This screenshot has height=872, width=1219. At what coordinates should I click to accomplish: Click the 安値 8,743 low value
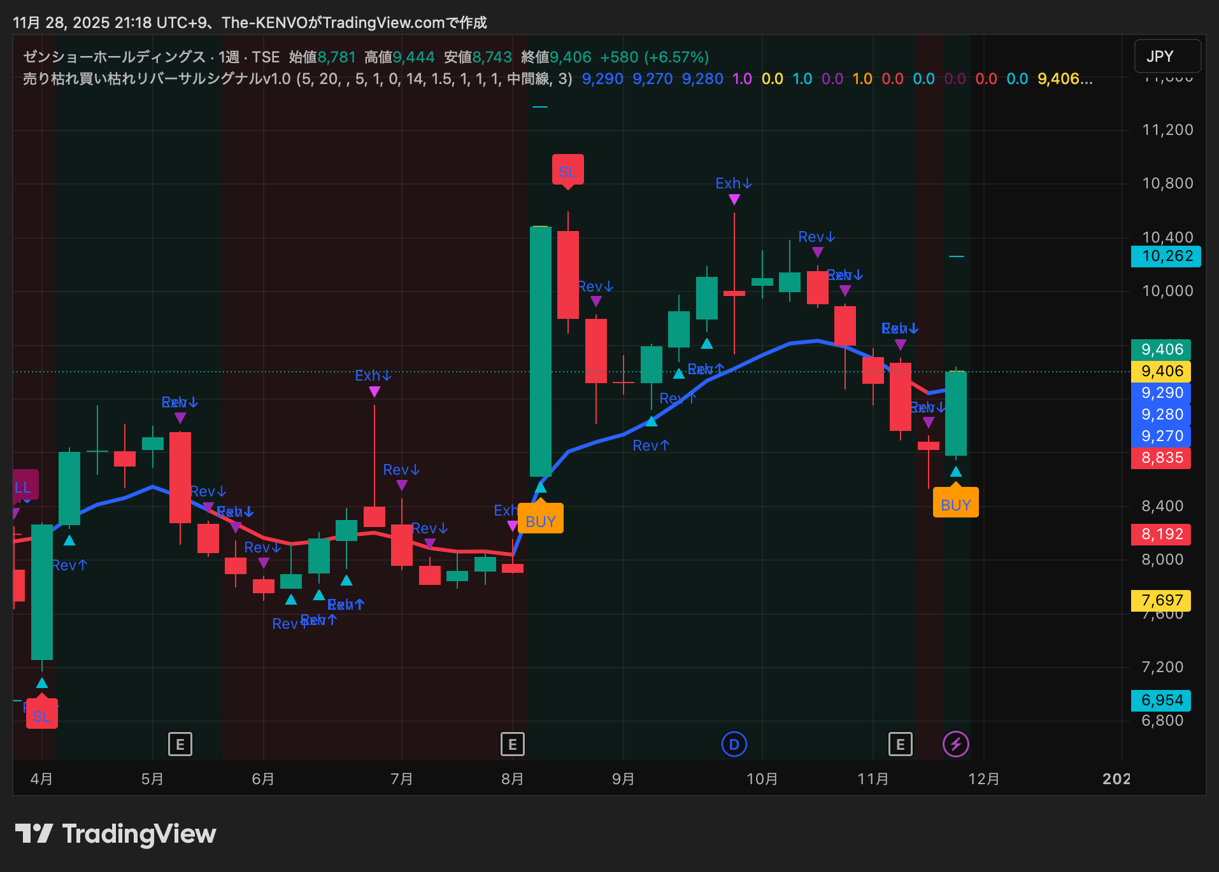click(478, 57)
